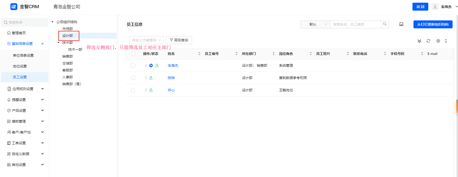Click the 青岛金智公司 company title
Viewport: 458px width, 177px height.
(x=67, y=7)
